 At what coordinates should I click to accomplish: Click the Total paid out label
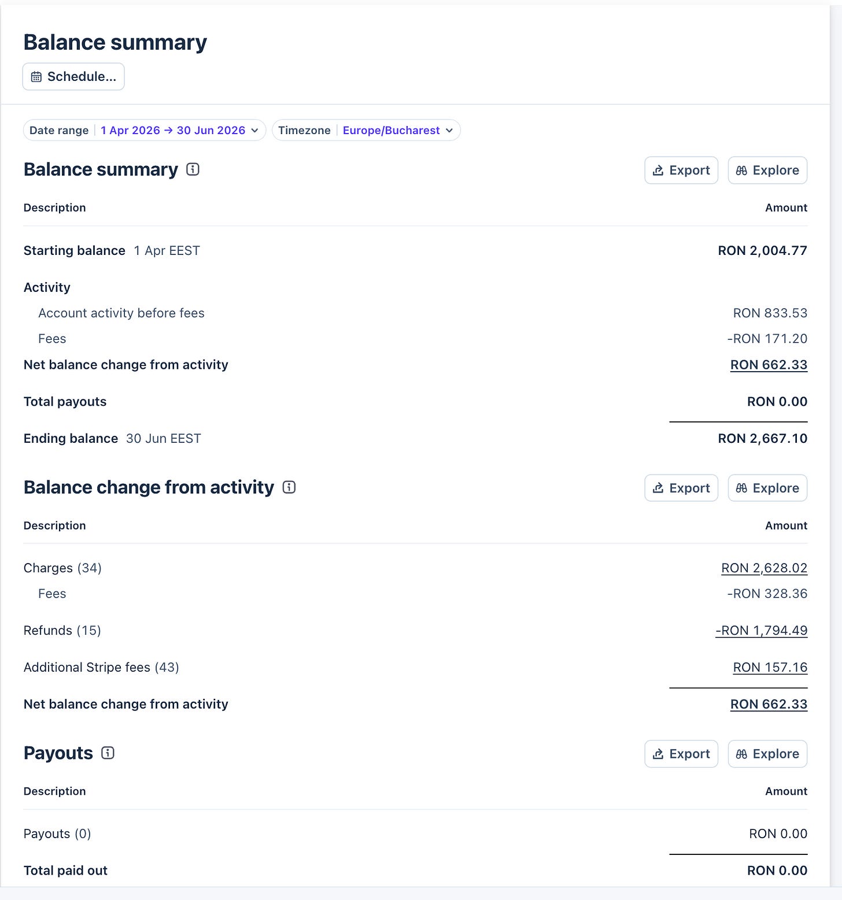coord(65,871)
